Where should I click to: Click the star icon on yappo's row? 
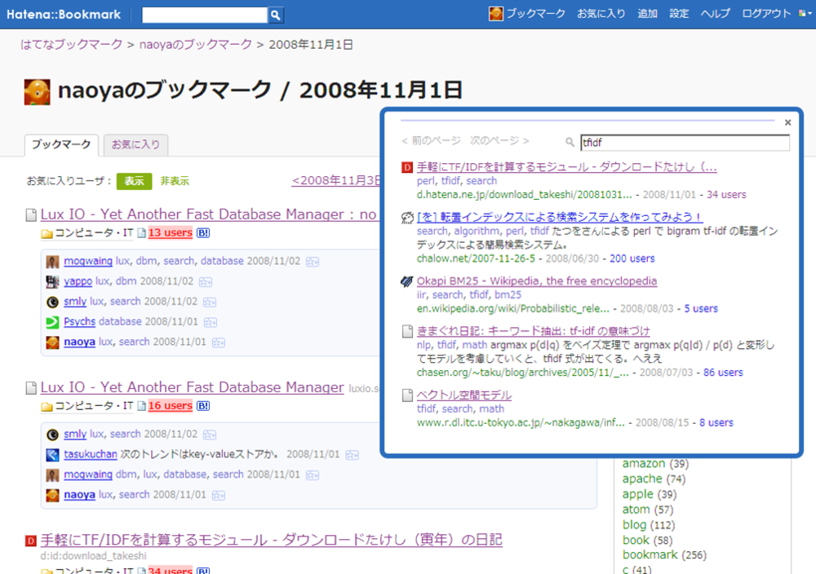pos(206,282)
